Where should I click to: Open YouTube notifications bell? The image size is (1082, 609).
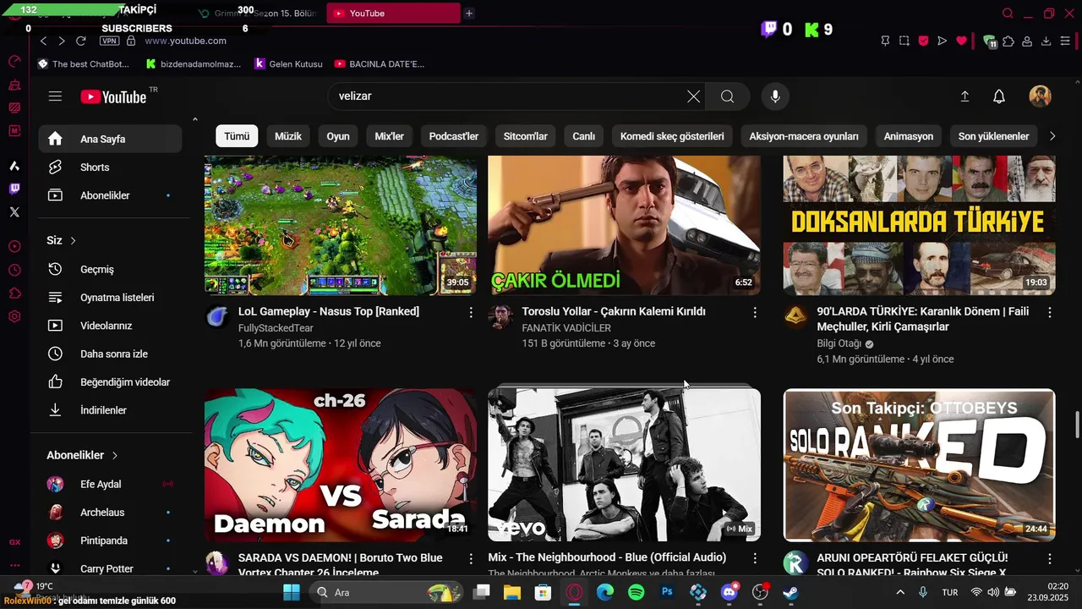pos(999,96)
